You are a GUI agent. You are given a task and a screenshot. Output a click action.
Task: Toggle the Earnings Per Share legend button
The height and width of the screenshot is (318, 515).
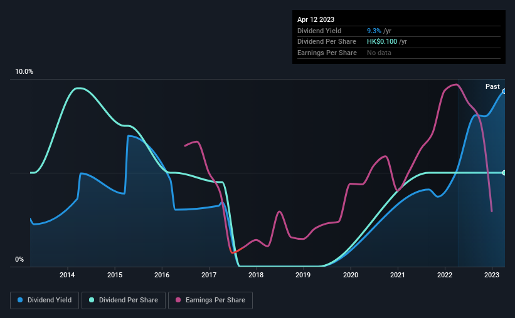click(210, 300)
